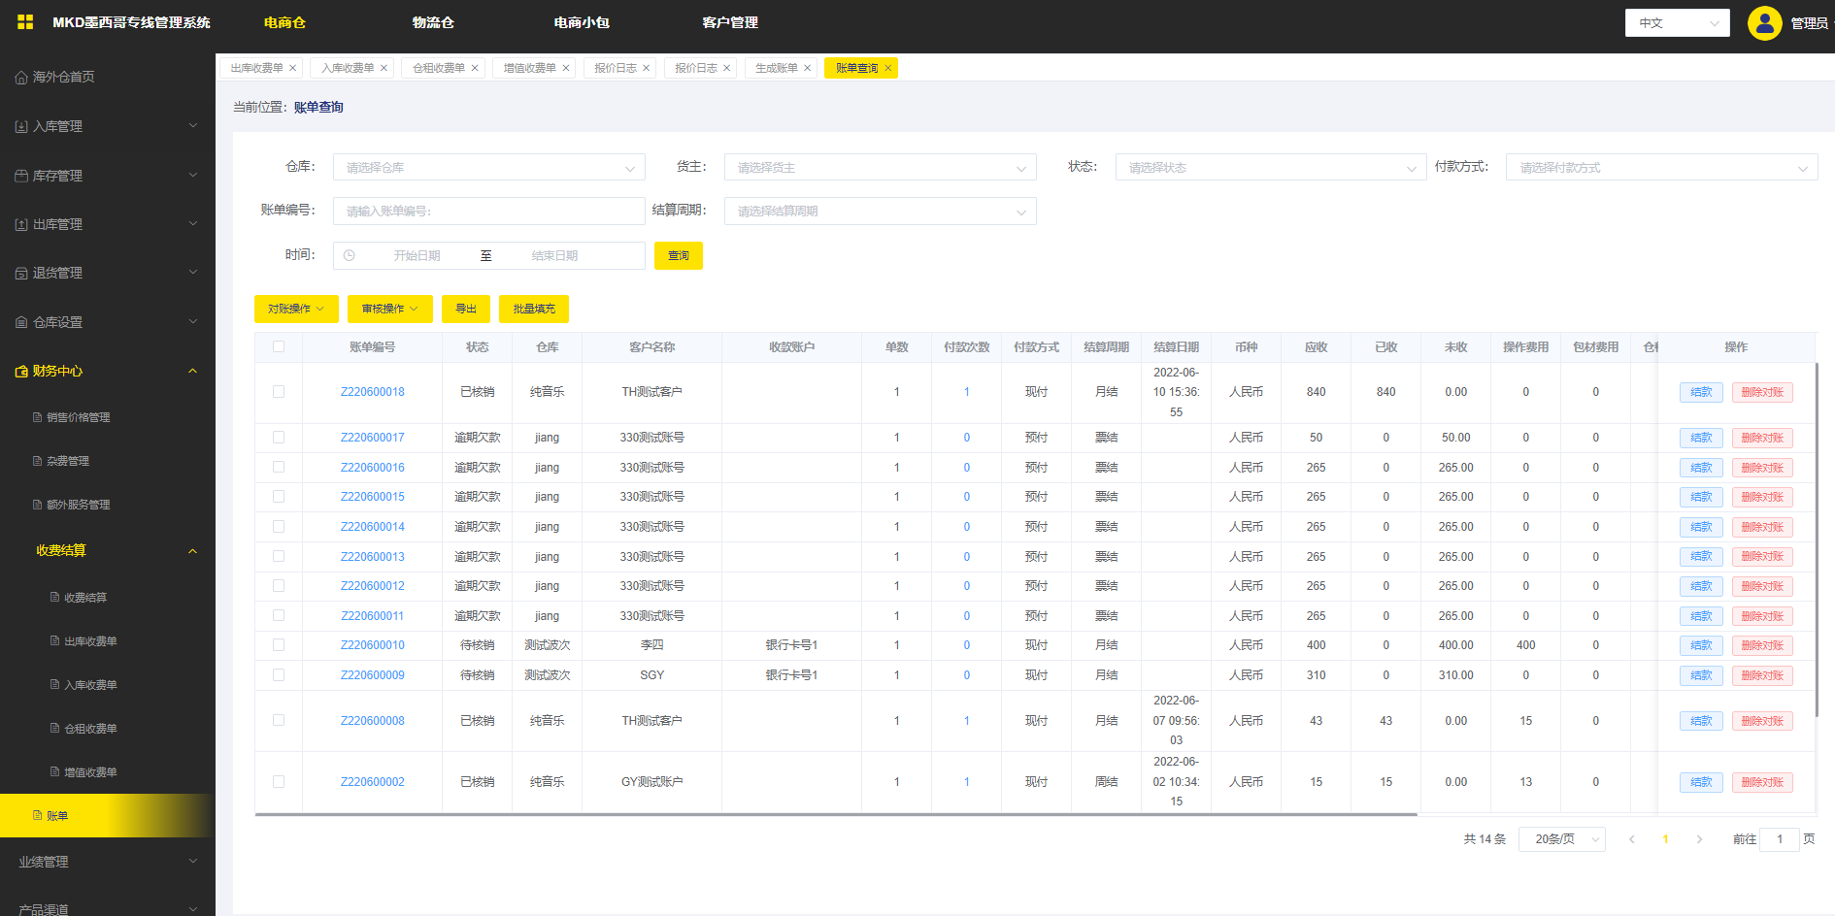The height and width of the screenshot is (916, 1835).
Task: Click the 退货管理 sidebar icon
Action: click(x=21, y=274)
